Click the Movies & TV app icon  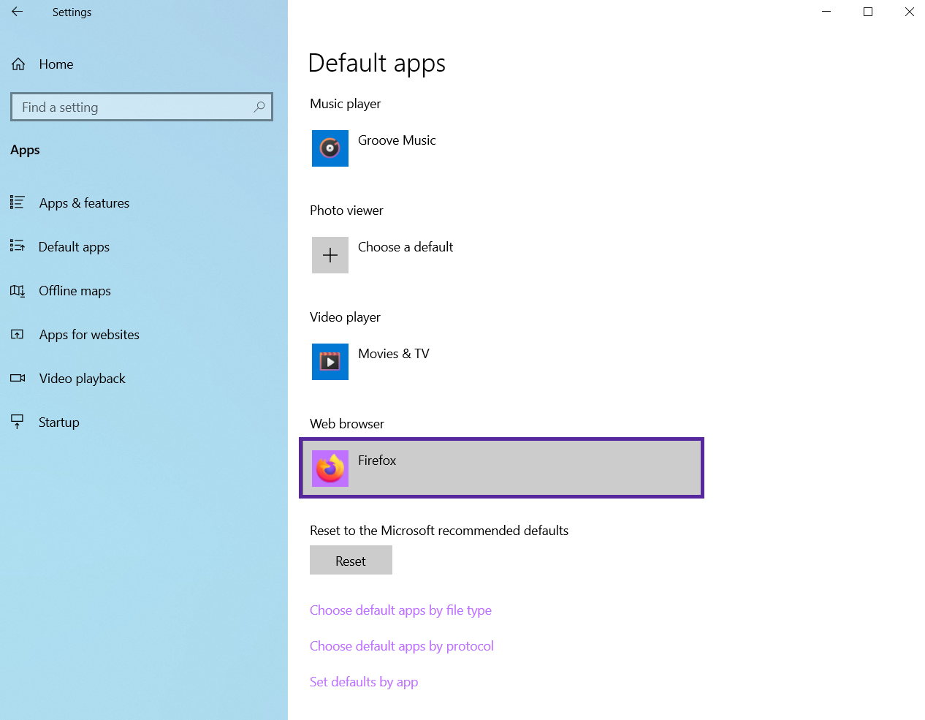(330, 362)
